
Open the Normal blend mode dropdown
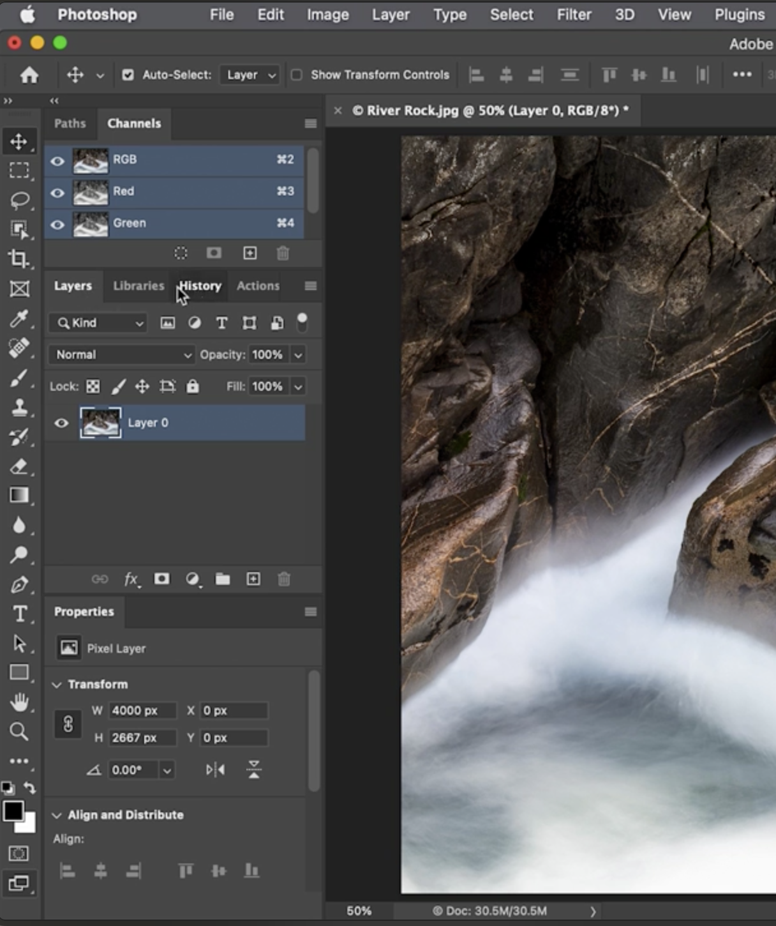[122, 354]
